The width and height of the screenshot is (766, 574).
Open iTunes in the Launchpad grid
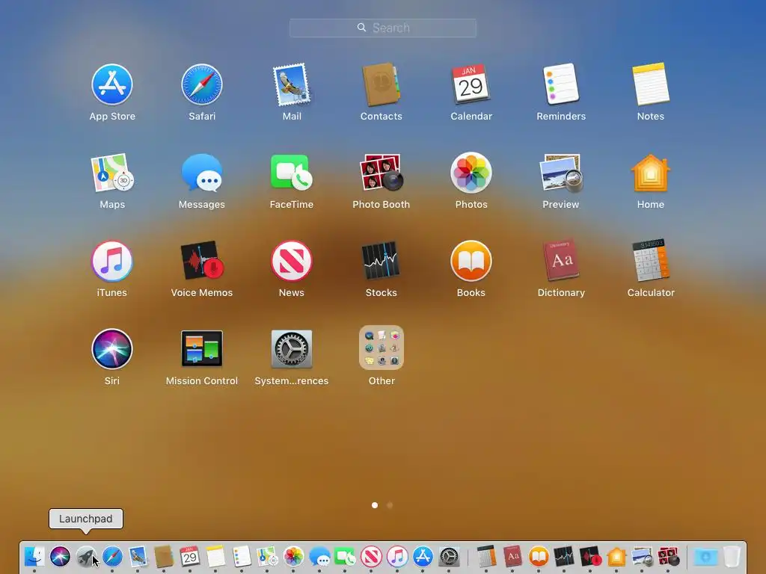pyautogui.click(x=112, y=261)
